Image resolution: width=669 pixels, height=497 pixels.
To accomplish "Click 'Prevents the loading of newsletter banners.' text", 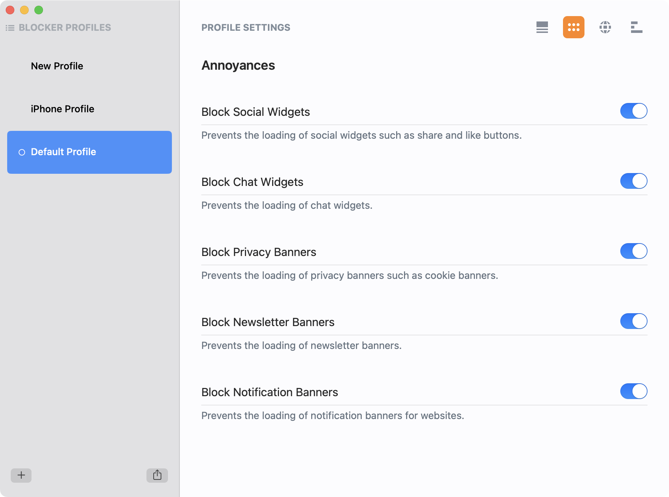I will click(301, 345).
